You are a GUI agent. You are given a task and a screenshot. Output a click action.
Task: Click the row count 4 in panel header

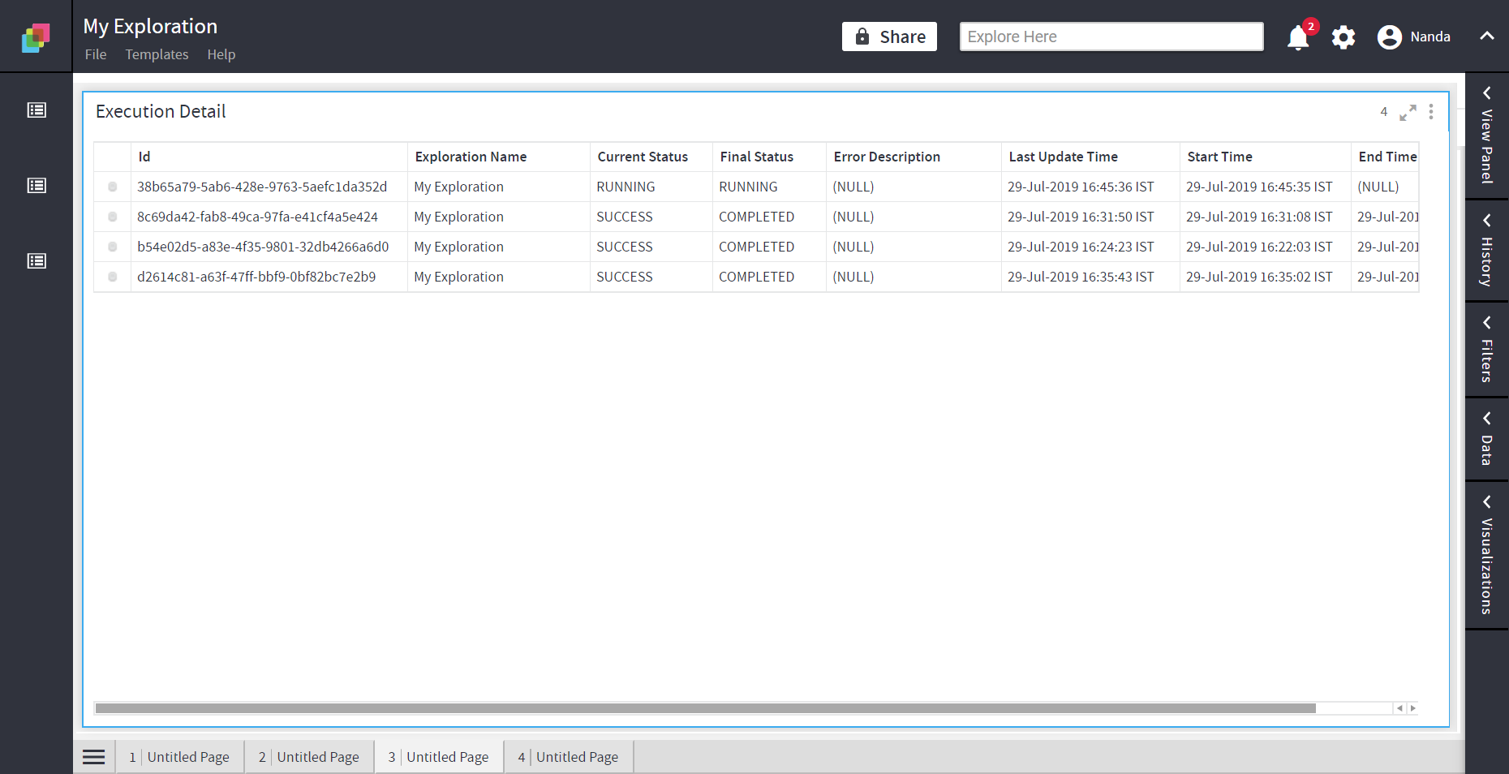(x=1384, y=112)
